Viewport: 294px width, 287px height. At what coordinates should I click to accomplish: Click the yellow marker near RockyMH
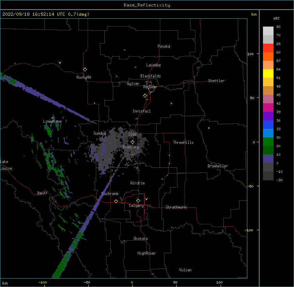pyautogui.click(x=85, y=70)
